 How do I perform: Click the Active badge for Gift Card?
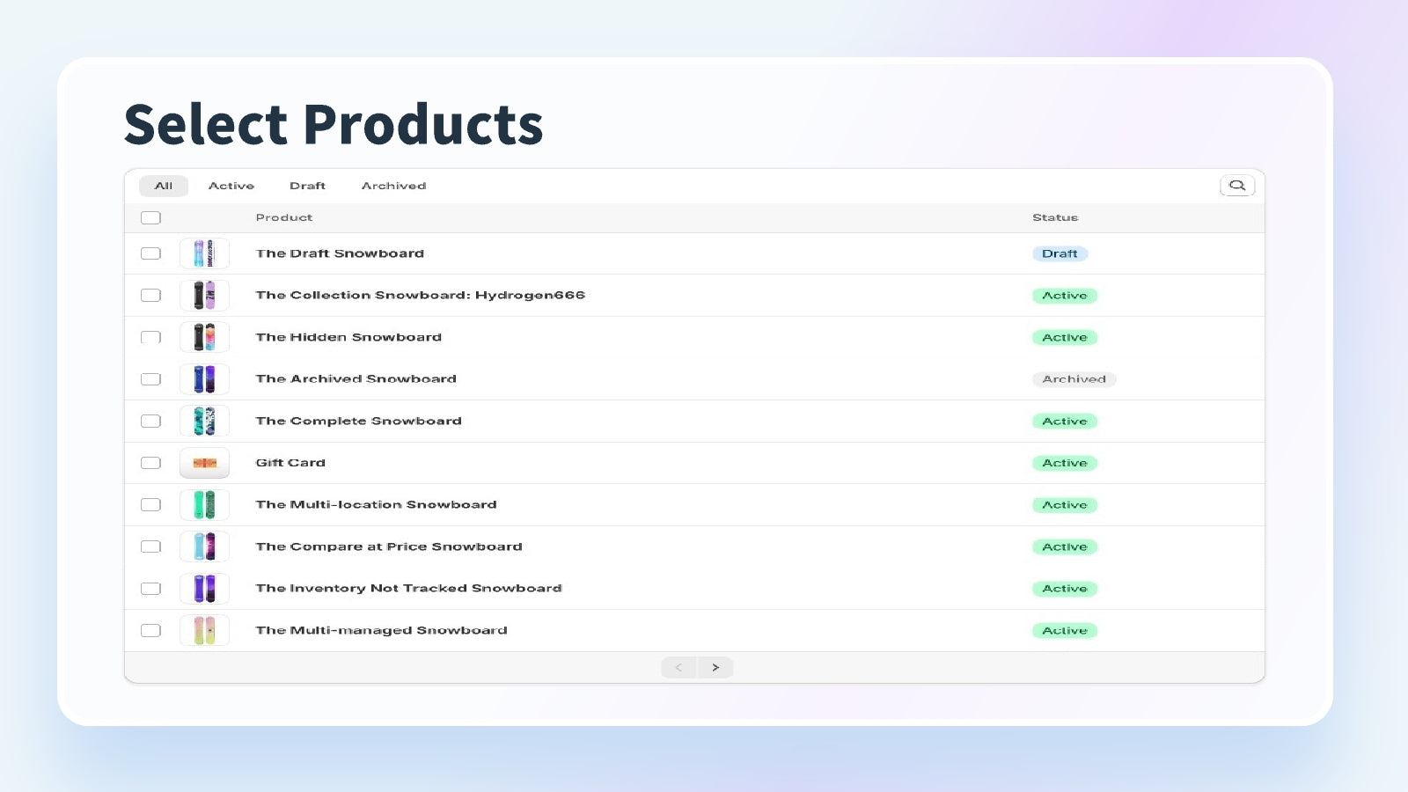click(x=1064, y=462)
